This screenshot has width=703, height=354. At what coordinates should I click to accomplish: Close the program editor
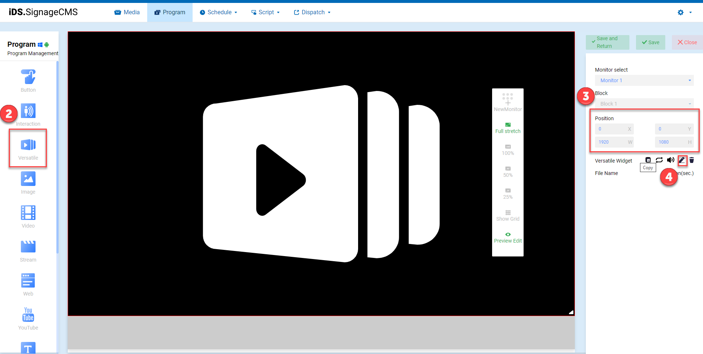click(687, 42)
